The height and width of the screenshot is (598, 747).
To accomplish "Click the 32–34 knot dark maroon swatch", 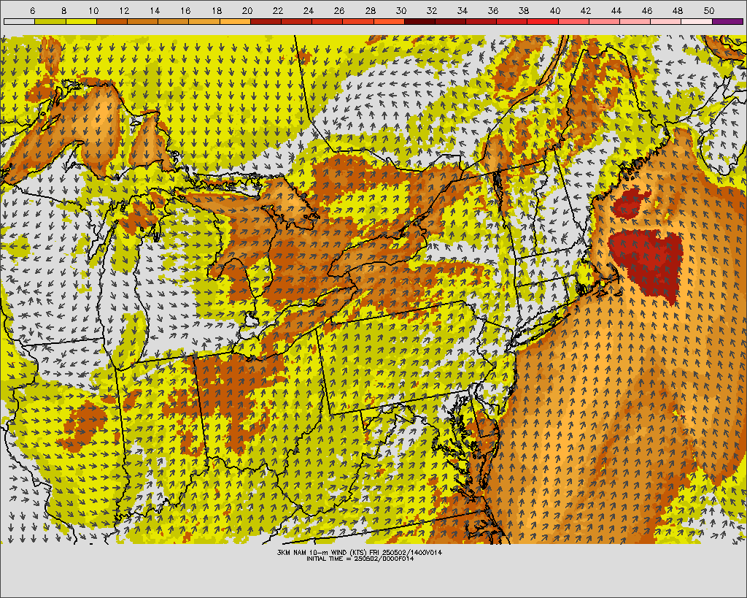I will point(451,21).
